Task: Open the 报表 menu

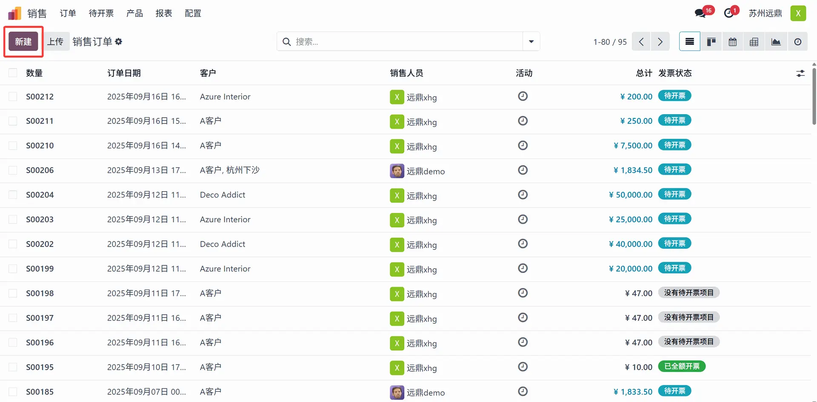Action: click(x=164, y=13)
